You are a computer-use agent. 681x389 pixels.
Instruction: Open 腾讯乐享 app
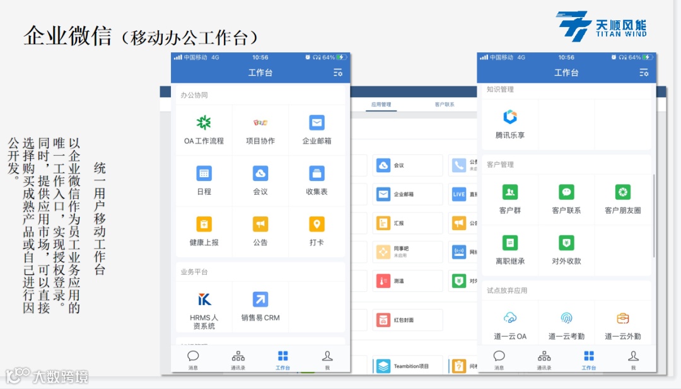pos(510,124)
